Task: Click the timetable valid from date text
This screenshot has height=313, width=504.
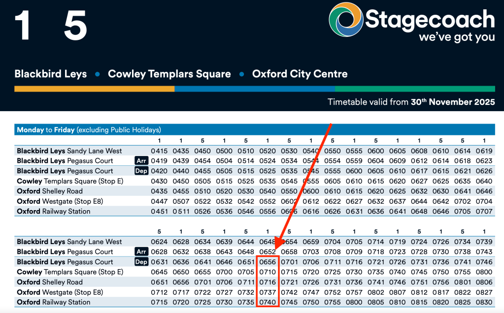Action: 411,102
